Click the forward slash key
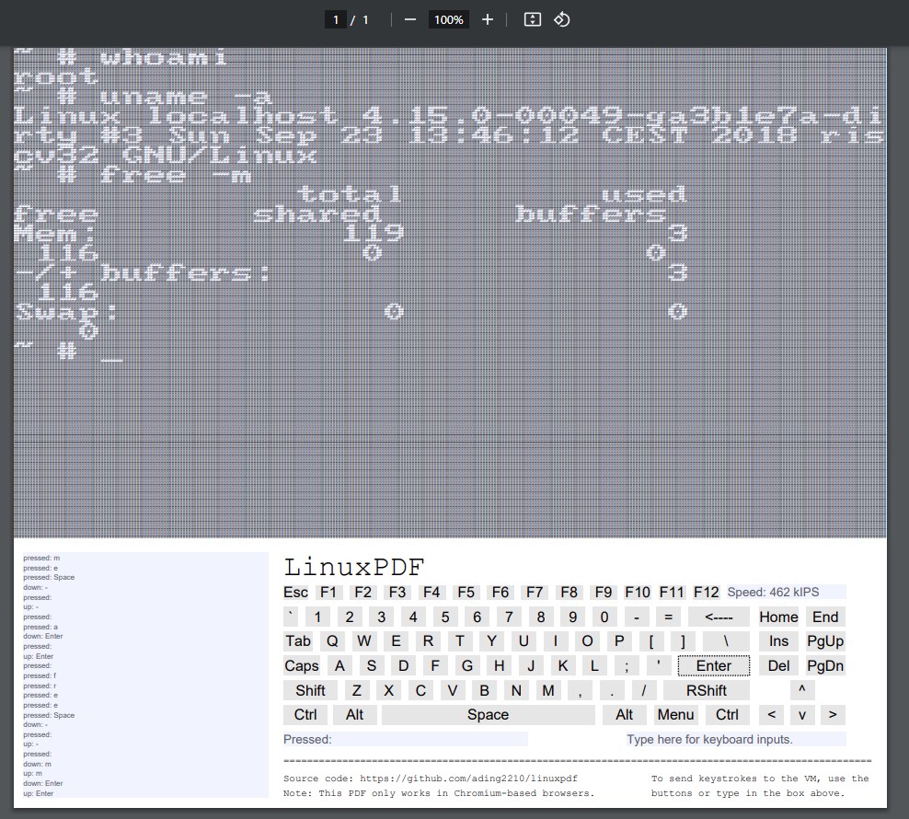Screen dimensions: 909x819 click(x=643, y=690)
